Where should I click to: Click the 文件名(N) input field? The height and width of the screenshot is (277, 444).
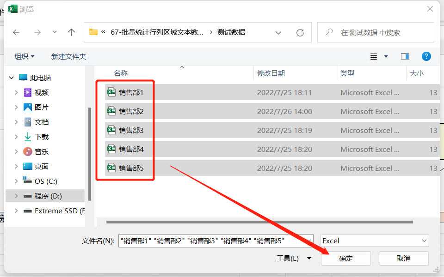pyautogui.click(x=216, y=241)
